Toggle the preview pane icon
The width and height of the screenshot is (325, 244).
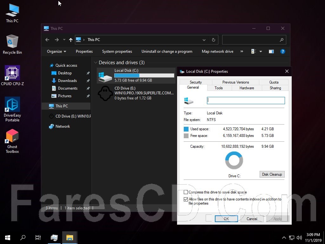point(271,51)
